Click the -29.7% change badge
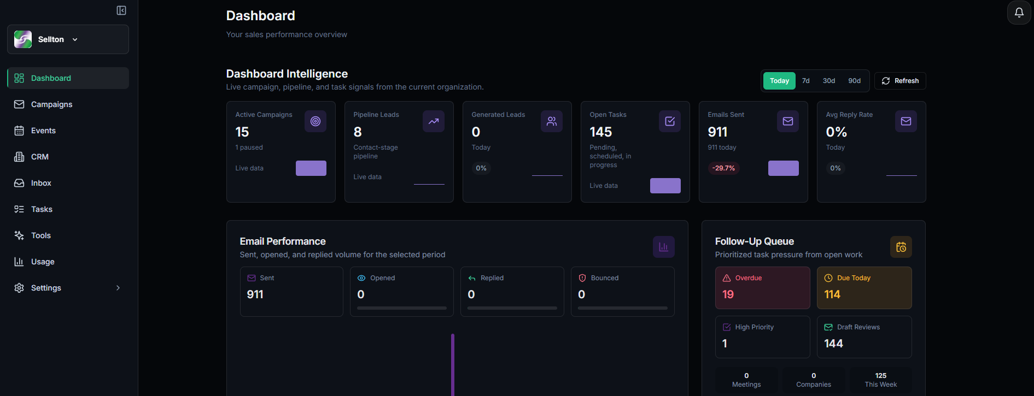 point(723,168)
